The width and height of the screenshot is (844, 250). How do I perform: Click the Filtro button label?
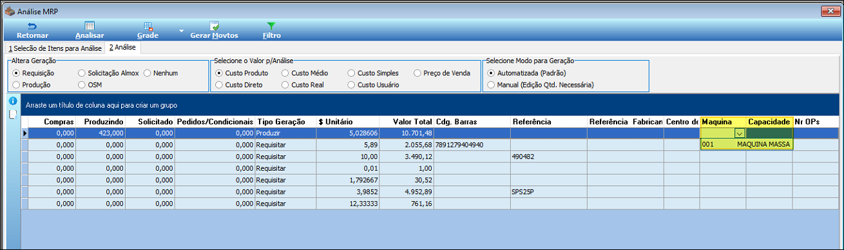271,36
